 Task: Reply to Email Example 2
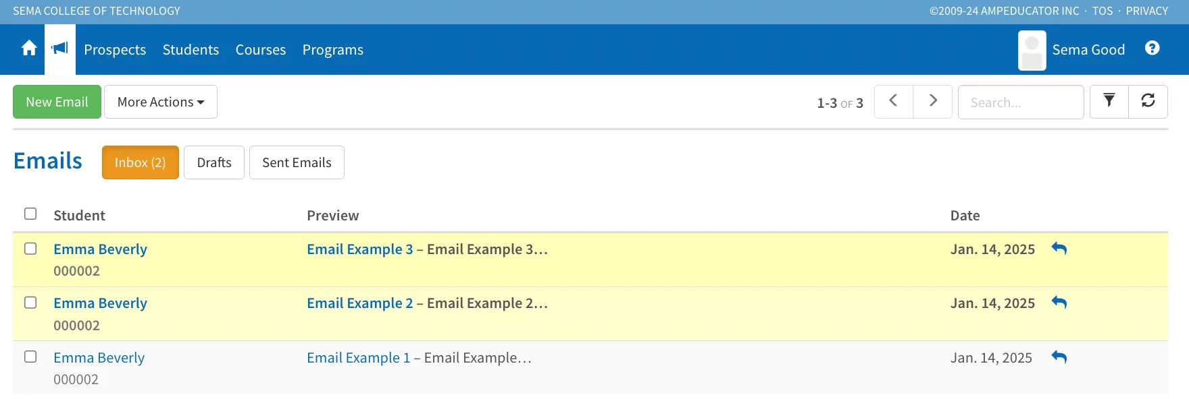1059,303
